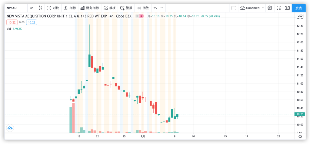The width and height of the screenshot is (310, 144).
Task: Toggle the USD currency label on price axis
Action: pos(300,16)
